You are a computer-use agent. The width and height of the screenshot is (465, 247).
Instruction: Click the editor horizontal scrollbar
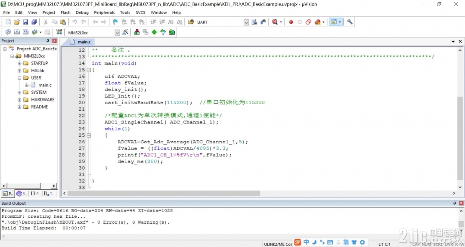coord(164,193)
